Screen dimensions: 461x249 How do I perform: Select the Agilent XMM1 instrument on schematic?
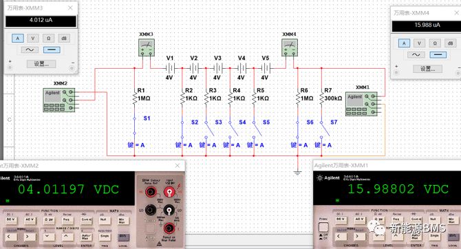pyautogui.click(x=361, y=104)
